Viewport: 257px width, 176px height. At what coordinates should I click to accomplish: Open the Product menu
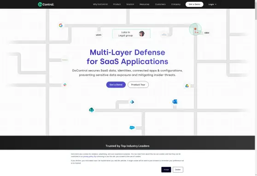pos(117,5)
